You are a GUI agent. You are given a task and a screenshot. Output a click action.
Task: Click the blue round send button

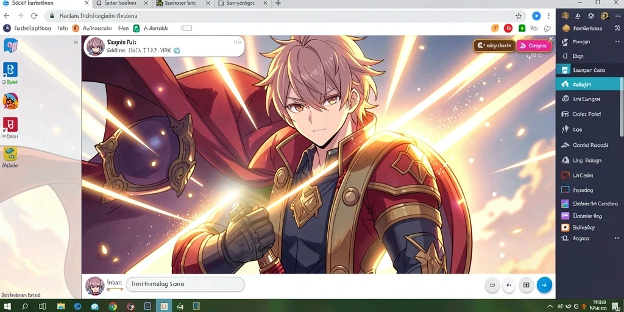pos(544,285)
